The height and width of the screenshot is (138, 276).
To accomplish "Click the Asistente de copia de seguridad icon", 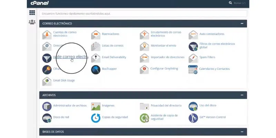I will click(145, 118).
